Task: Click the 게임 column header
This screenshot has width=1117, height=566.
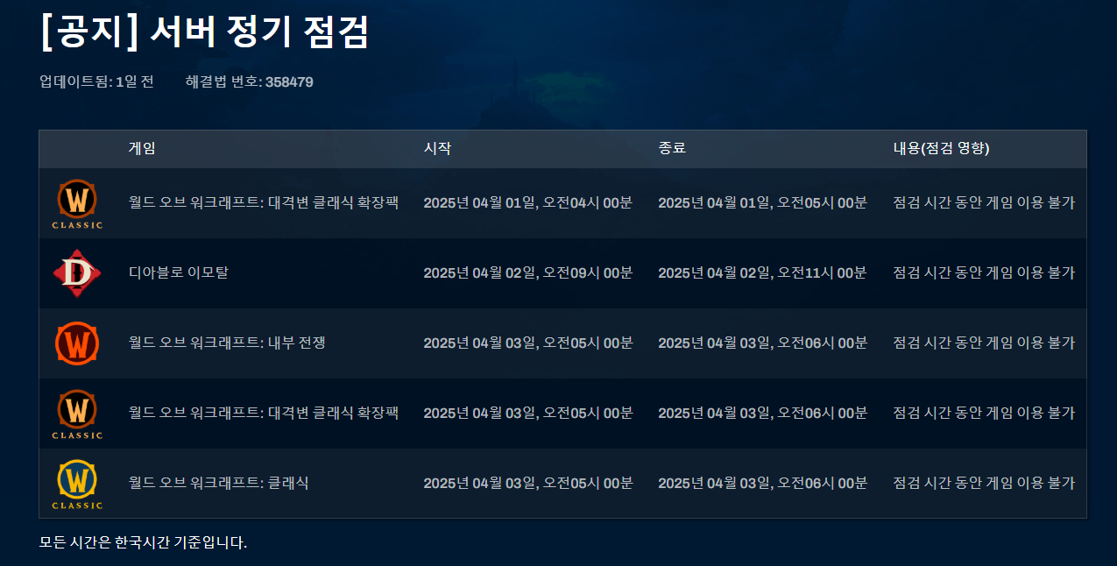Action: (x=142, y=148)
